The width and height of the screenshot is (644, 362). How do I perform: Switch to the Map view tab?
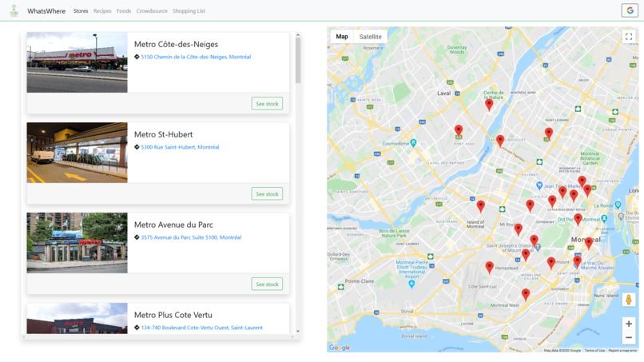(x=342, y=37)
